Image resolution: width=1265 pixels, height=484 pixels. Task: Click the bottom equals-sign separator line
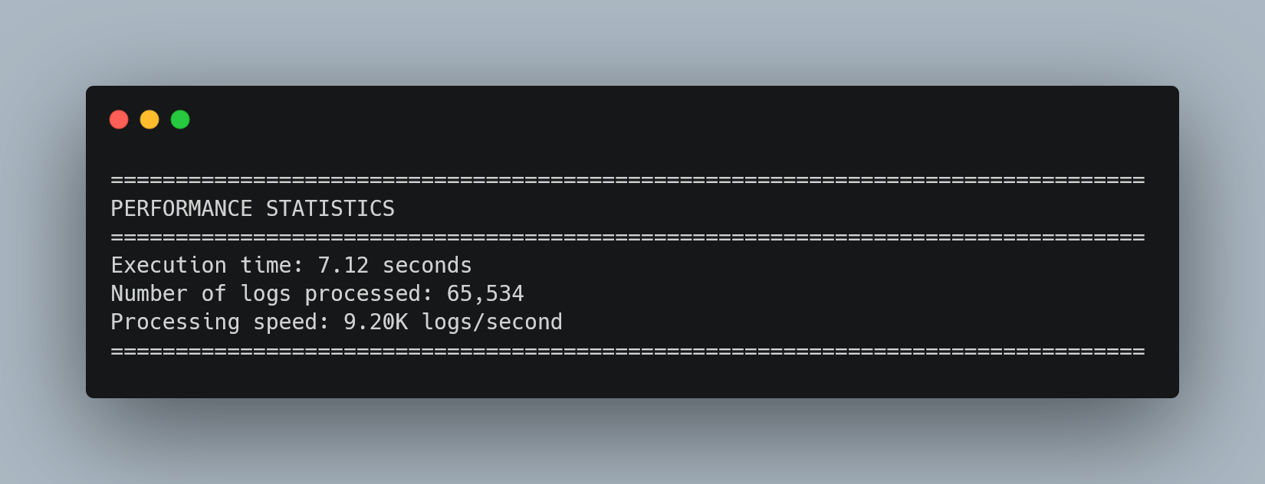point(628,351)
